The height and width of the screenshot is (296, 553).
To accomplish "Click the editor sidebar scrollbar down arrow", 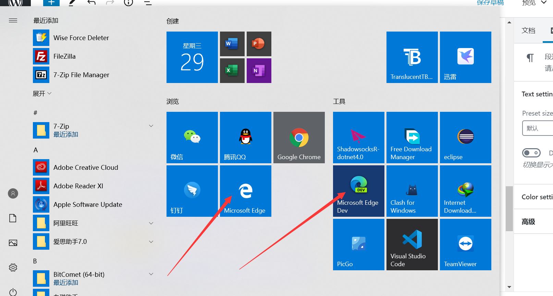I will [509, 287].
